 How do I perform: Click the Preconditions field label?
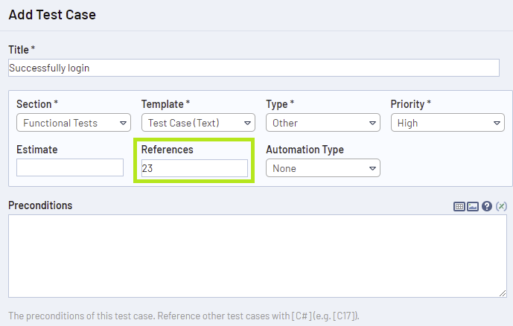pyautogui.click(x=40, y=205)
